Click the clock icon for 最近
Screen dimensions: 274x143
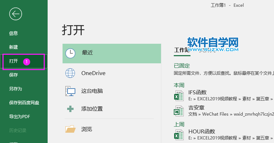tap(70, 53)
